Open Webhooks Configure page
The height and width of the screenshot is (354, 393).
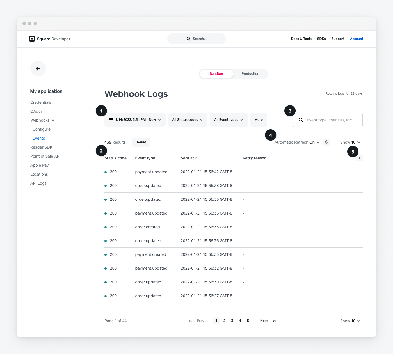[42, 129]
